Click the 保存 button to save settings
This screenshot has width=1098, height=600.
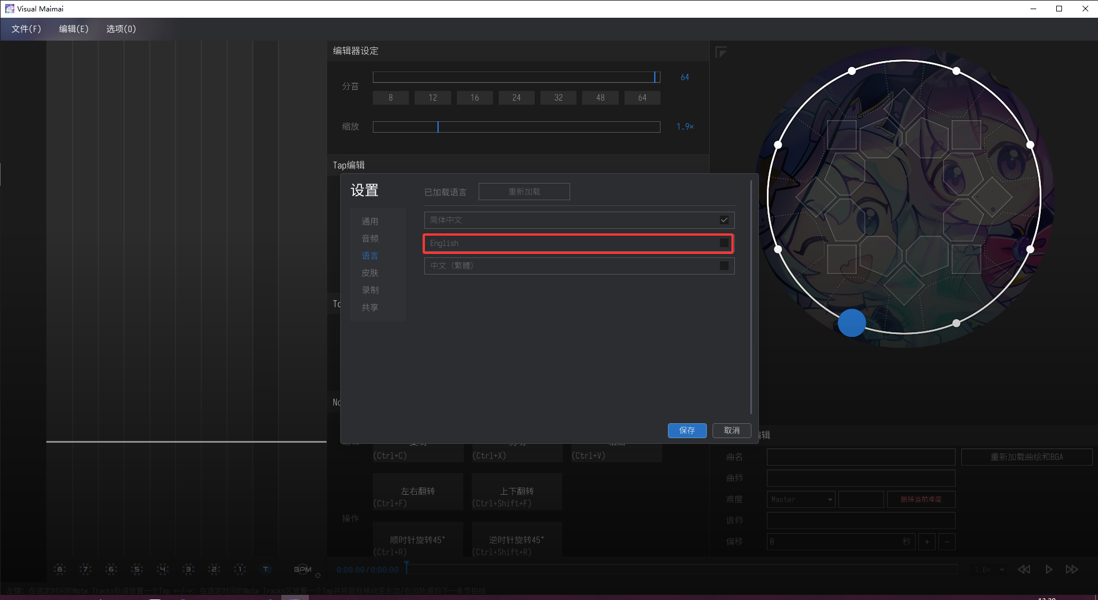point(687,431)
